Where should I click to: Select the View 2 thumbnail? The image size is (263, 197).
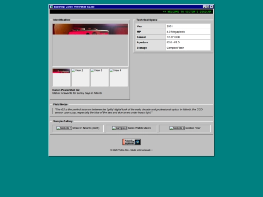point(80,77)
